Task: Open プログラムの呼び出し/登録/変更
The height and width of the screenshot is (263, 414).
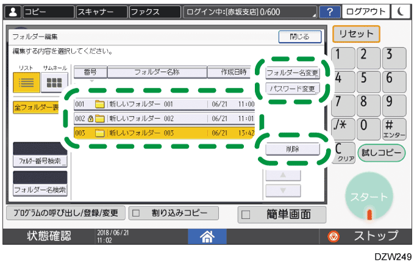Action: [x=66, y=213]
